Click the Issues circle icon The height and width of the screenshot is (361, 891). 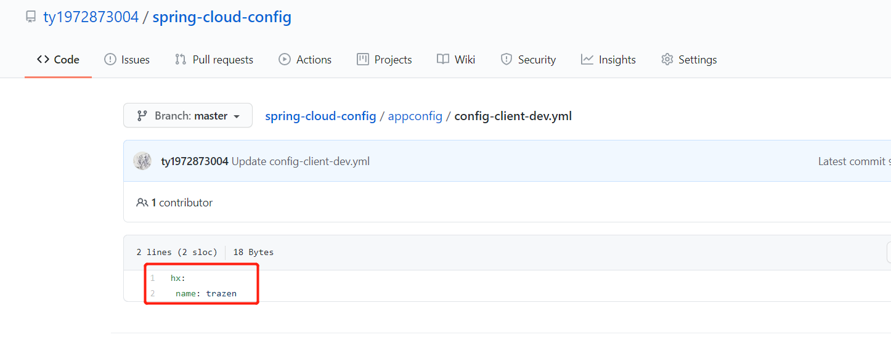tap(110, 60)
